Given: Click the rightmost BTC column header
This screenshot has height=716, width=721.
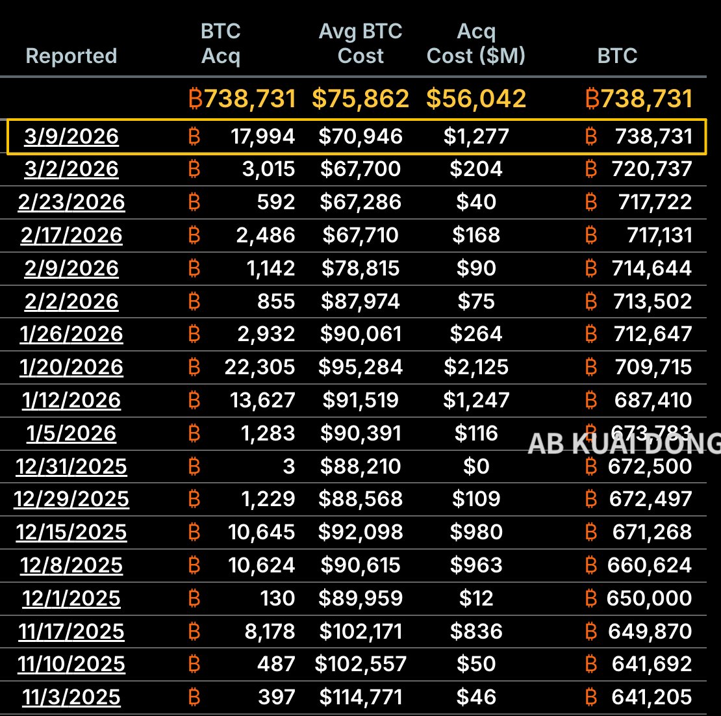Looking at the screenshot, I should pos(617,56).
